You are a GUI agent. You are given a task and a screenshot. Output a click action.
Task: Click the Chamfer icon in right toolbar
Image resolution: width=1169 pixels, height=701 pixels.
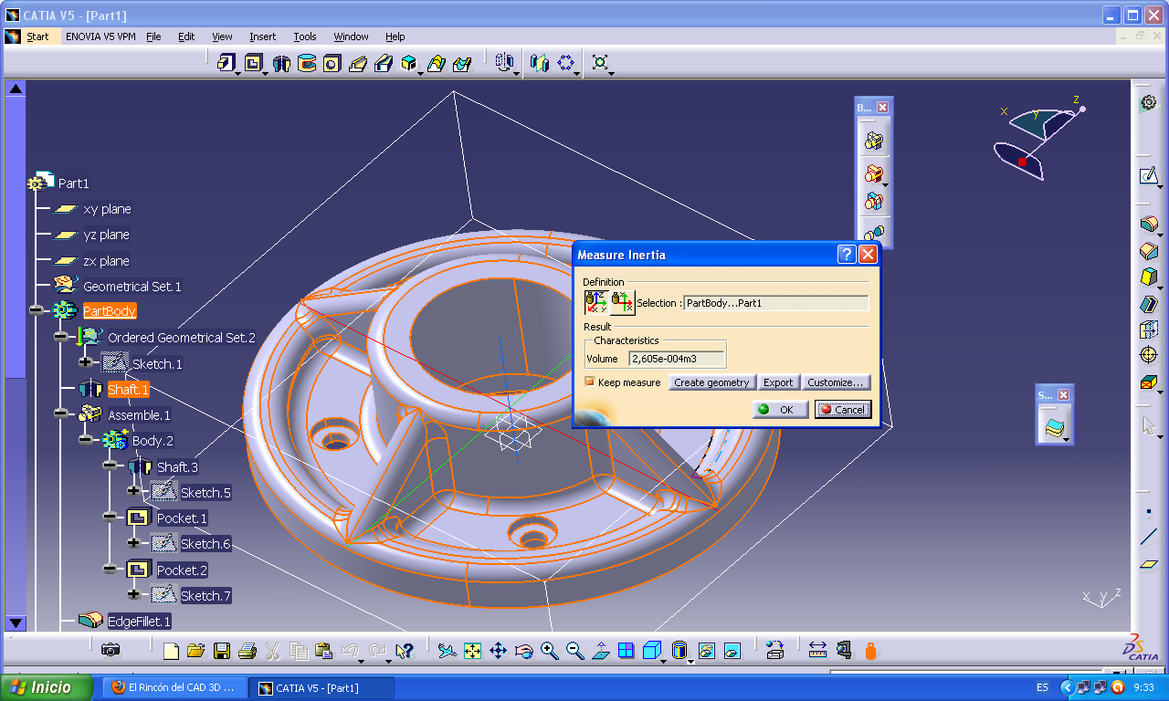tap(1149, 250)
